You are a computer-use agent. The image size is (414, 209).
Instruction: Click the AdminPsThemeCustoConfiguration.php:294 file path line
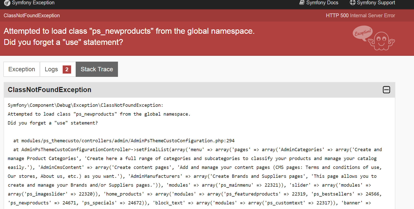click(x=124, y=141)
